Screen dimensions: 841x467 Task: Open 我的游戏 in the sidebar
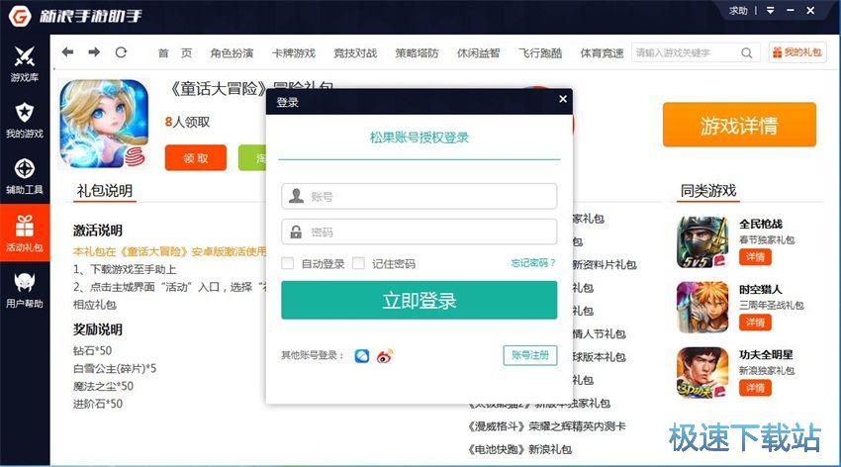24,120
